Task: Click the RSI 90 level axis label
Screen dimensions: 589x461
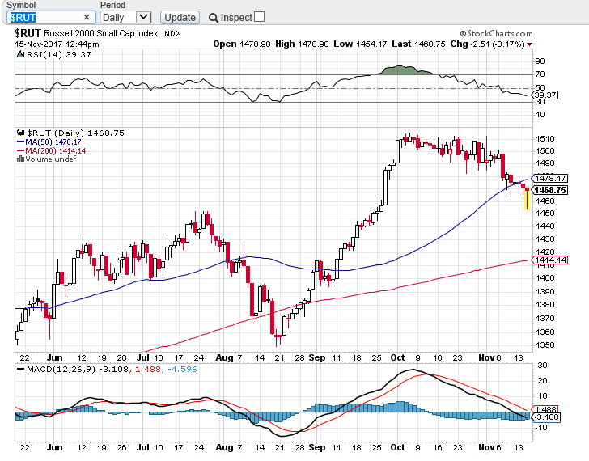Action: (x=540, y=61)
